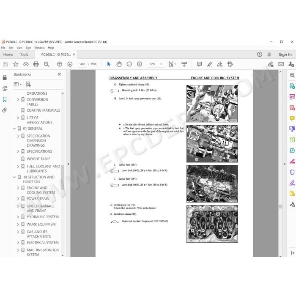Open the Help question mark icon
The image size is (296, 296).
coord(260,55)
